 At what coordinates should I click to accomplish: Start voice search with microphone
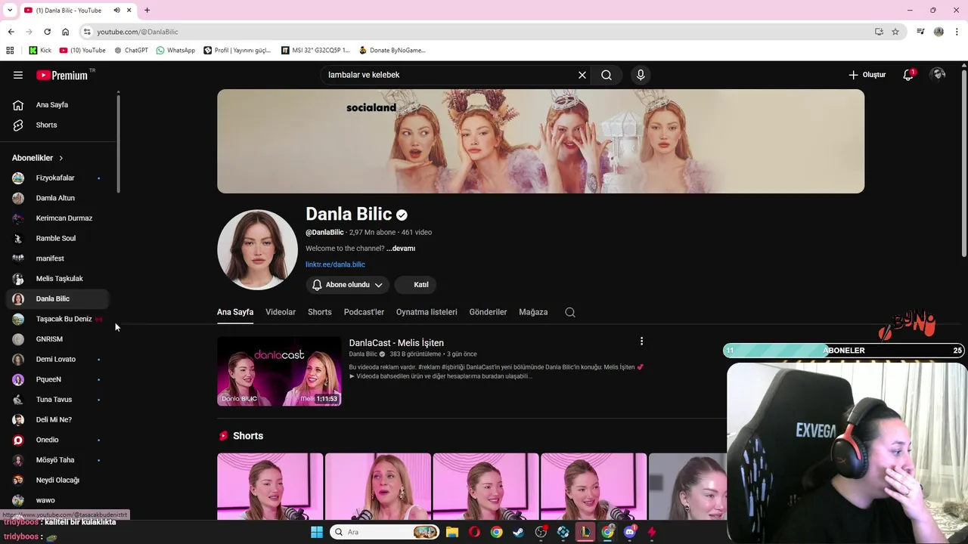click(x=641, y=75)
